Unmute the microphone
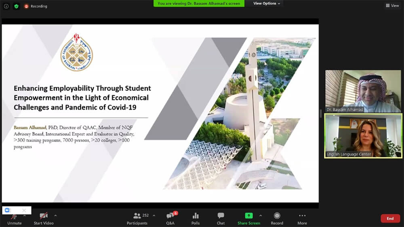This screenshot has width=404, height=227. coord(14,218)
